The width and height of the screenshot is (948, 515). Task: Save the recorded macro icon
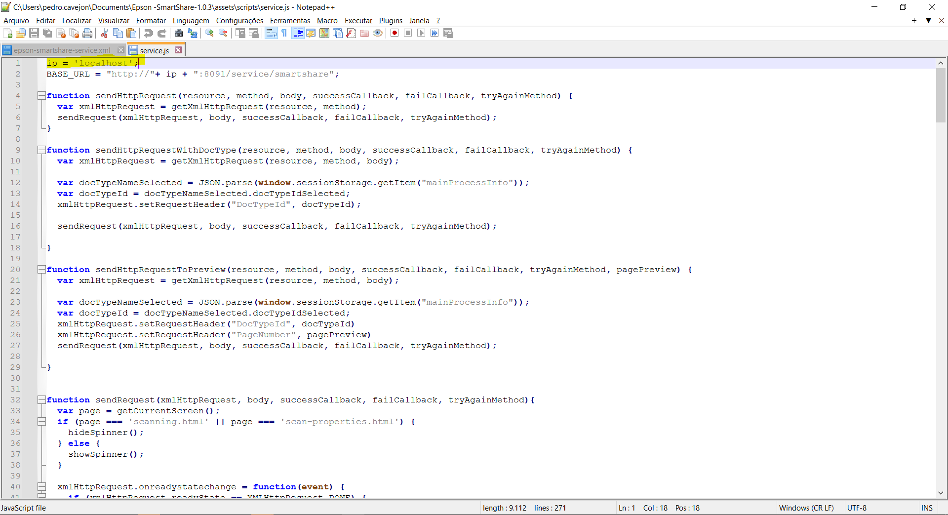coord(448,33)
